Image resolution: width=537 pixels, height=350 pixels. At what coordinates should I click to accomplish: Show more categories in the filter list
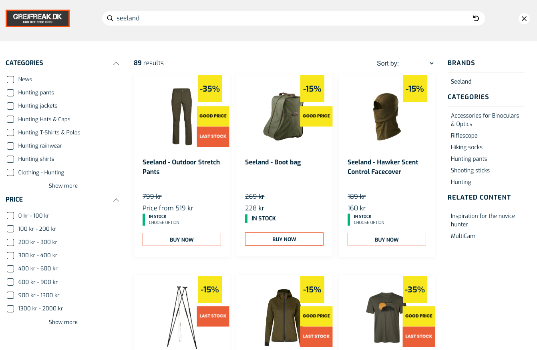pyautogui.click(x=63, y=186)
